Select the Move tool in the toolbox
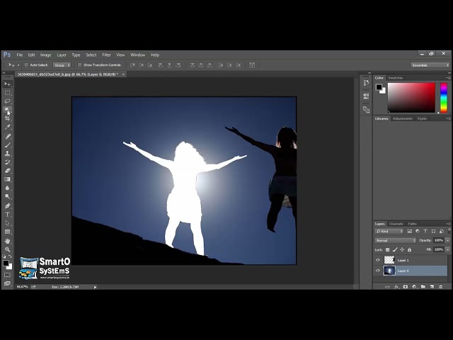 8,84
